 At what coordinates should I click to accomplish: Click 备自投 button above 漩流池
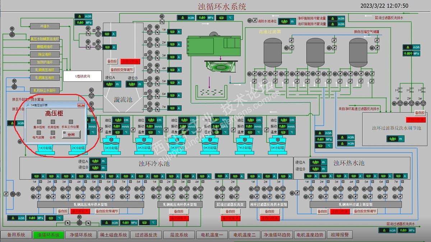112,62
